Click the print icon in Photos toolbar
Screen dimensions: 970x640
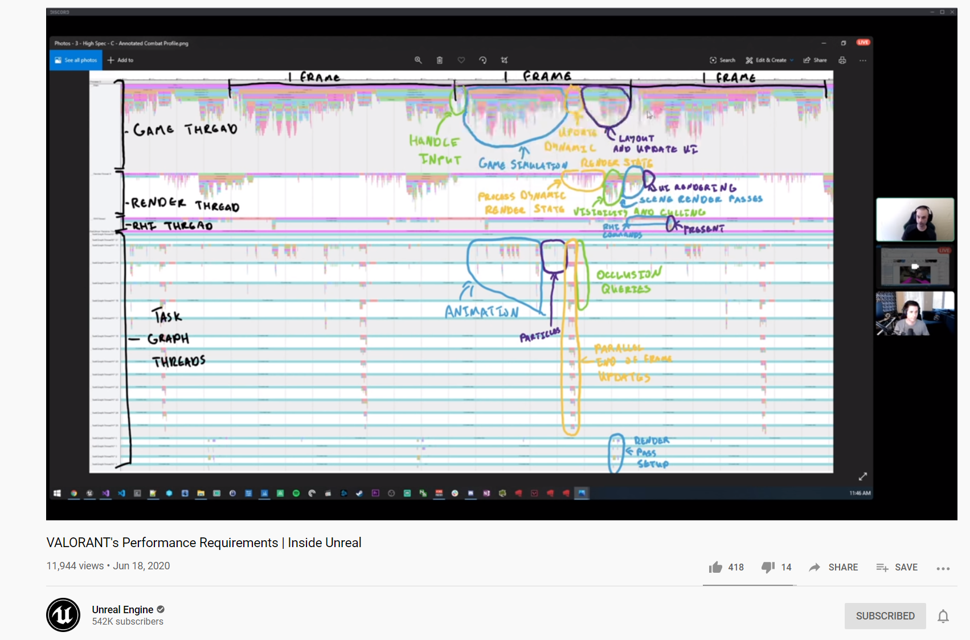coord(842,60)
